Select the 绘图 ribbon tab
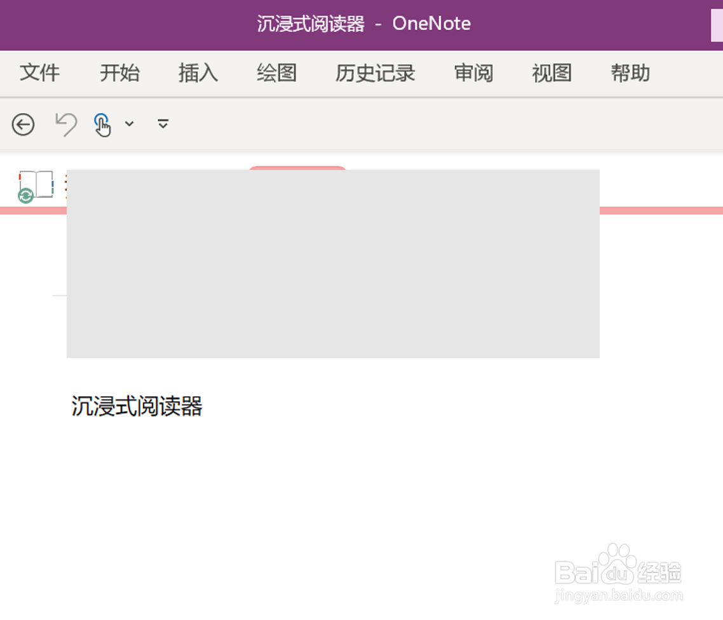 click(276, 73)
